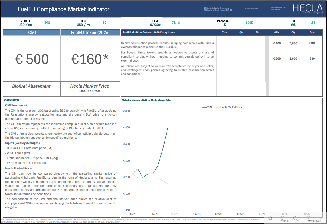Click the zoom out magnifier icon

pos(283,218)
